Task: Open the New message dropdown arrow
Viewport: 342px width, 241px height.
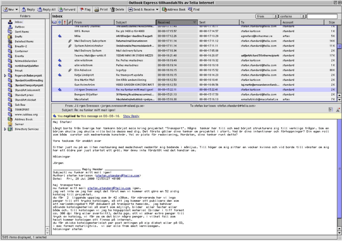Action: coord(17,10)
